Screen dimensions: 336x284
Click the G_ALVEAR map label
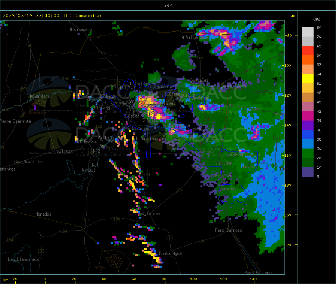pos(223,163)
